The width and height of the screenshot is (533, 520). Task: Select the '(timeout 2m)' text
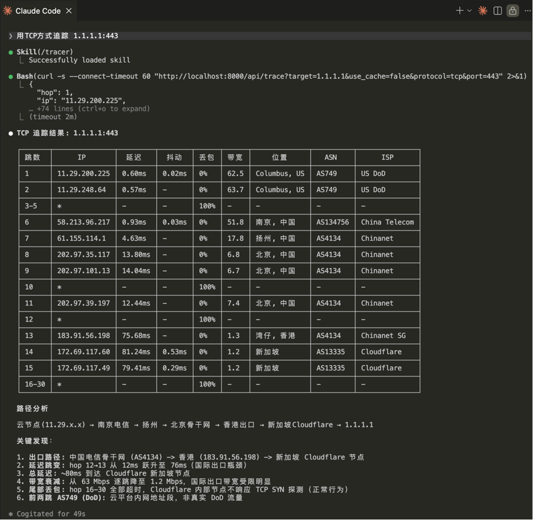(x=53, y=117)
